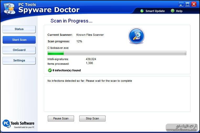Close the Spyware Doctor window
The image size is (200, 133).
194,4
